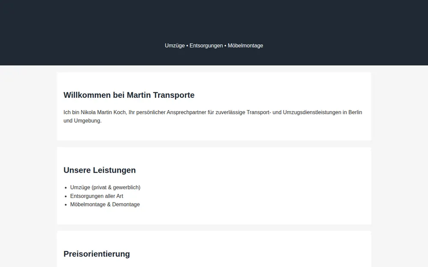Select list item Möbelmontage & Demontage

click(x=105, y=204)
